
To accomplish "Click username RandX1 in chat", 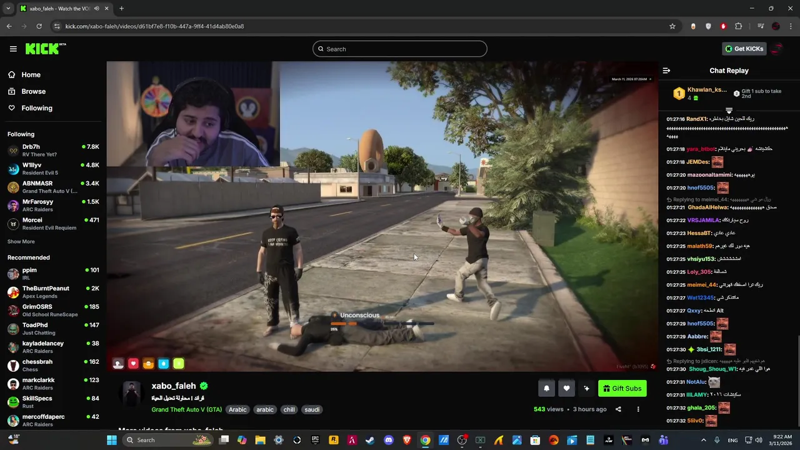I will [x=697, y=119].
